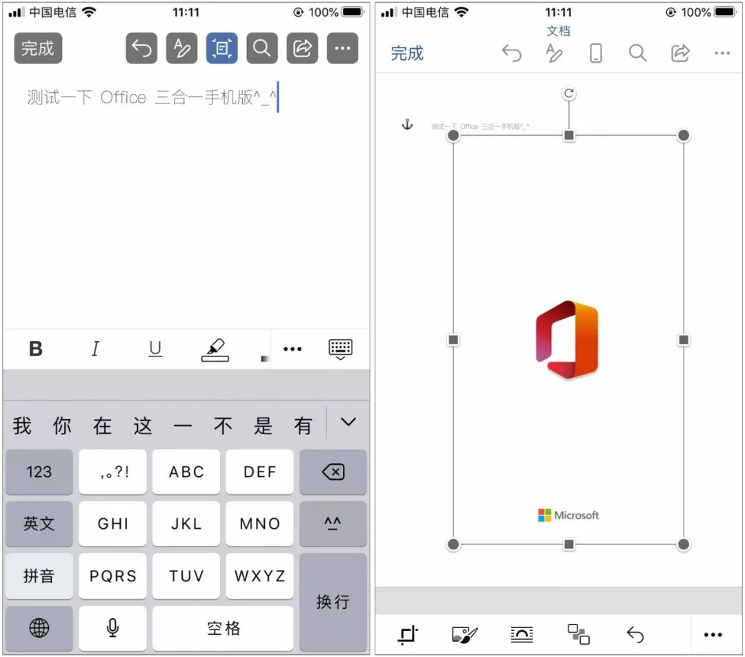Image resolution: width=745 pixels, height=657 pixels.
Task: Tap the microphone dictation key
Action: click(112, 628)
